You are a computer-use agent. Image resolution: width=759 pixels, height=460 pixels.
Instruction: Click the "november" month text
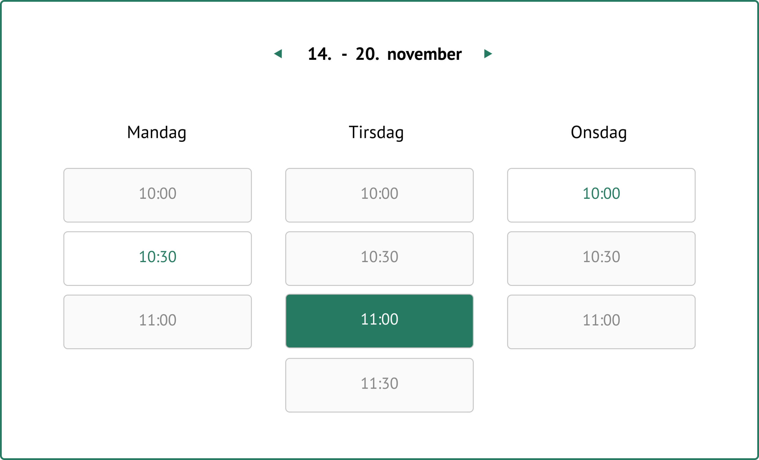click(x=424, y=55)
